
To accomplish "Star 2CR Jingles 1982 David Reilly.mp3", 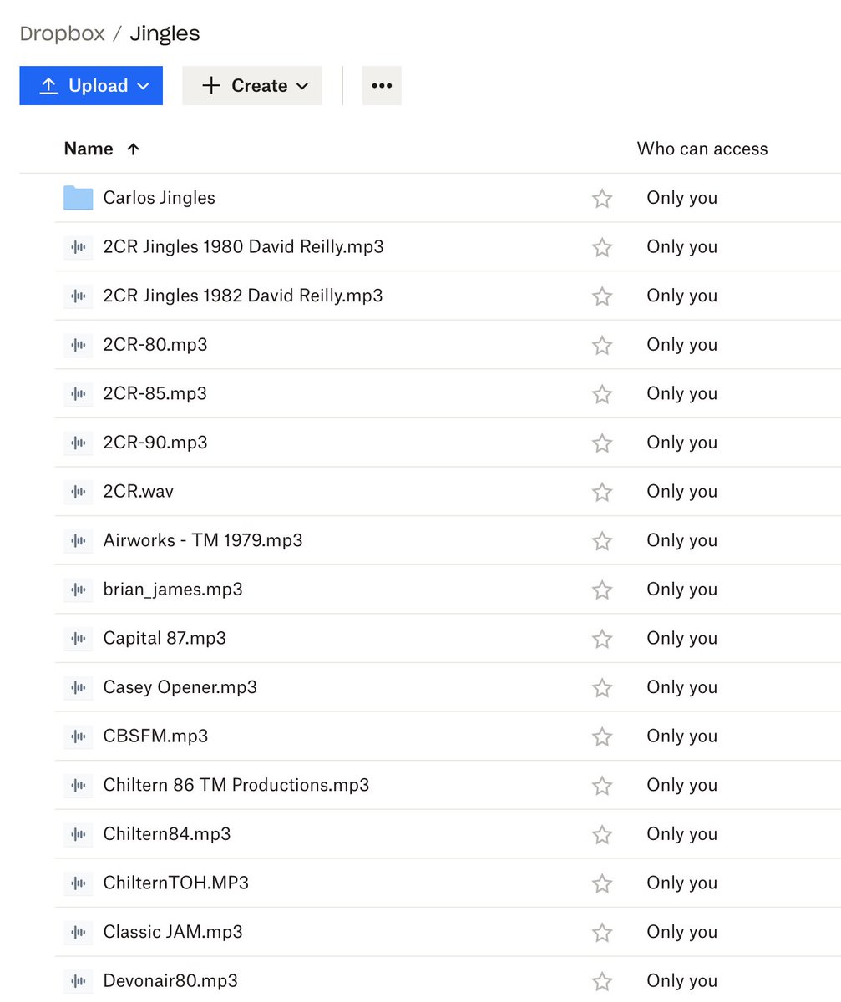I will pos(602,296).
